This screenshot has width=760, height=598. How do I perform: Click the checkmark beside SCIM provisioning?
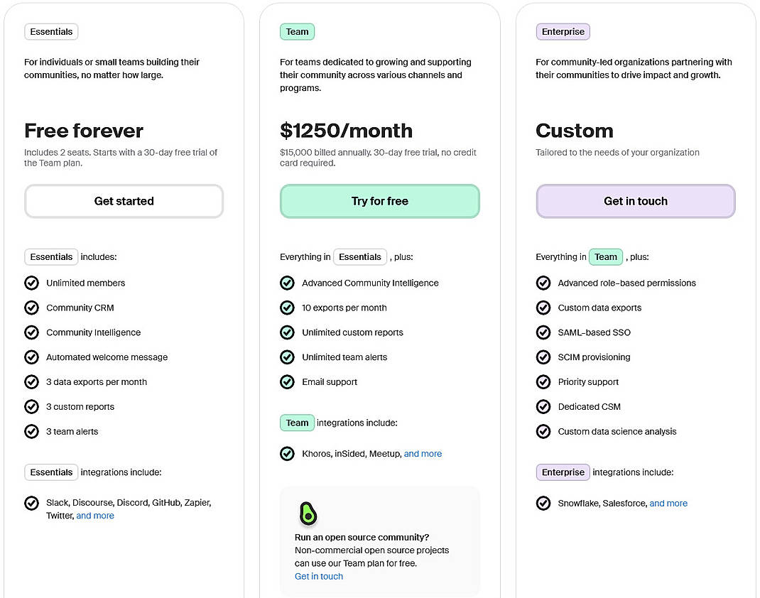pyautogui.click(x=543, y=357)
